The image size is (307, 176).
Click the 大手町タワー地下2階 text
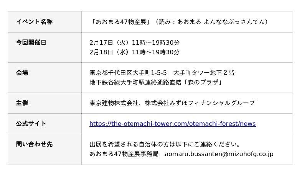click(x=203, y=73)
